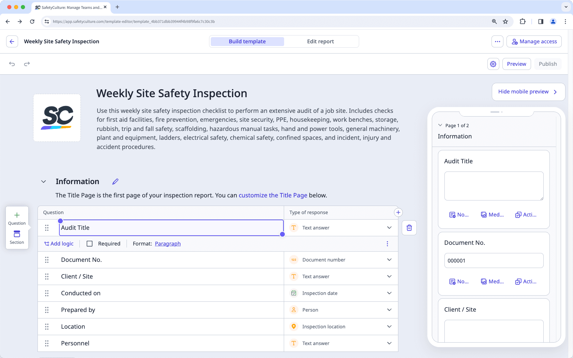Viewport: 573px width, 358px height.
Task: Open the three-dot options for Audit Title
Action: (387, 244)
